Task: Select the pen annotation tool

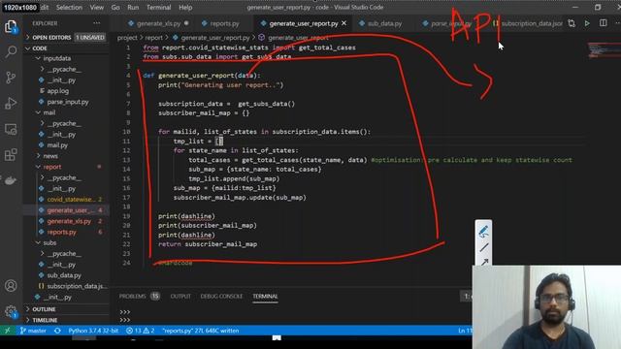Action: [x=483, y=231]
